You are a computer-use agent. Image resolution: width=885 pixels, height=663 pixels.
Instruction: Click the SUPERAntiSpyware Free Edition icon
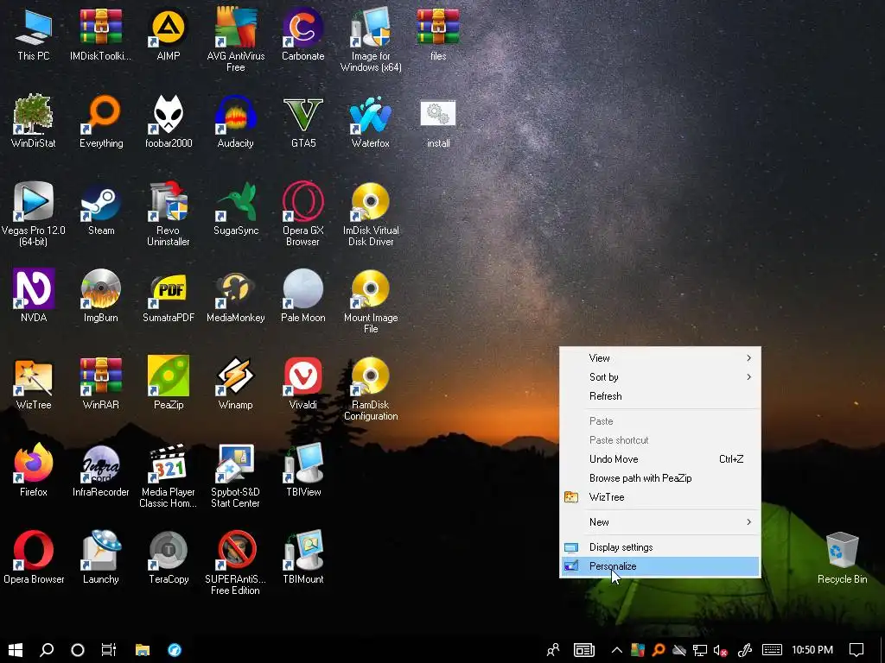click(x=235, y=550)
